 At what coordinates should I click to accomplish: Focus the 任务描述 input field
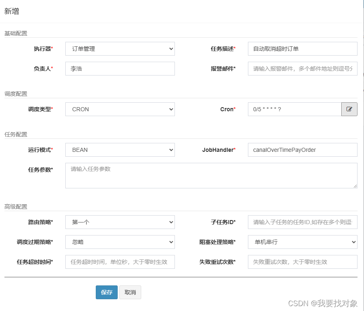coord(302,49)
